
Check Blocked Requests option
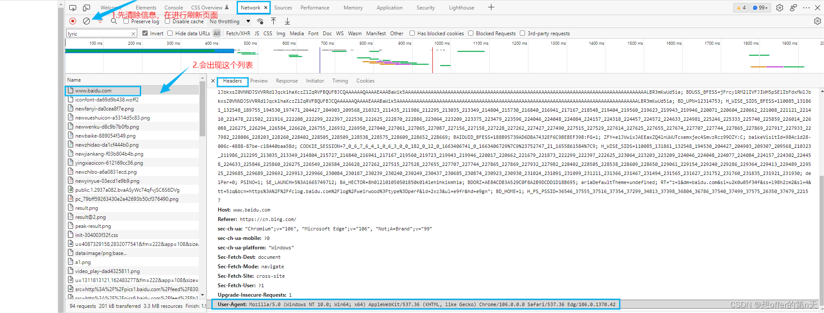click(471, 33)
